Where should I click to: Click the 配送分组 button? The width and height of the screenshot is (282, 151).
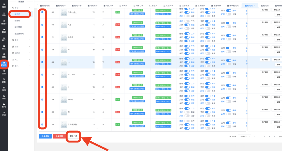coord(74,136)
